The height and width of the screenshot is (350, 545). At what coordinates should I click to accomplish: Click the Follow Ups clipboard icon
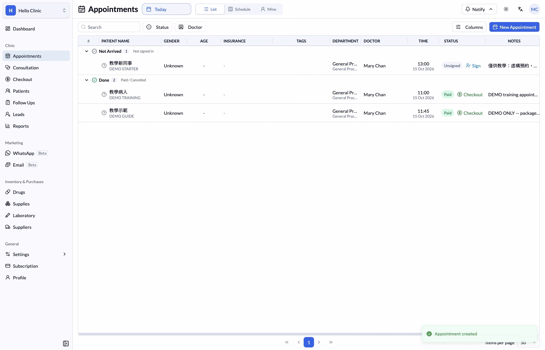point(8,102)
